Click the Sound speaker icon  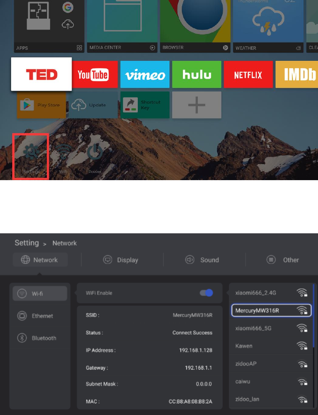tap(189, 260)
